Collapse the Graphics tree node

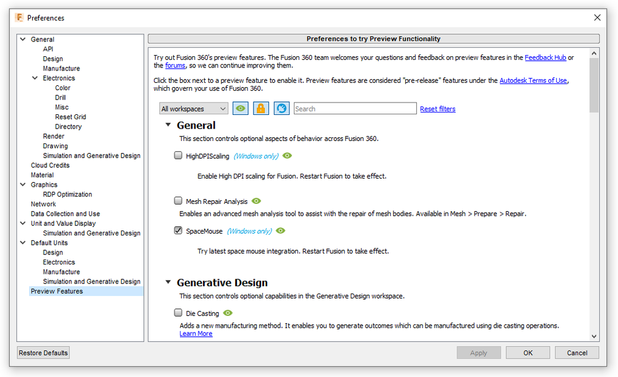(23, 184)
